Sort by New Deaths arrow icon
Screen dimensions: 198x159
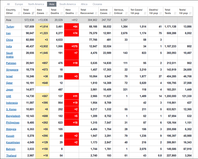point(76,13)
